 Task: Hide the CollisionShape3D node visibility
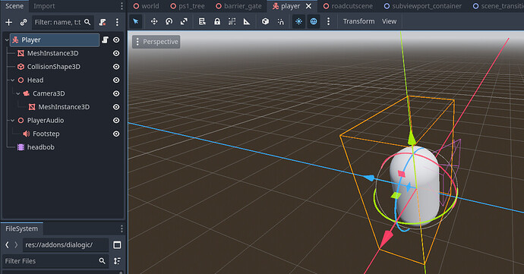tap(116, 67)
